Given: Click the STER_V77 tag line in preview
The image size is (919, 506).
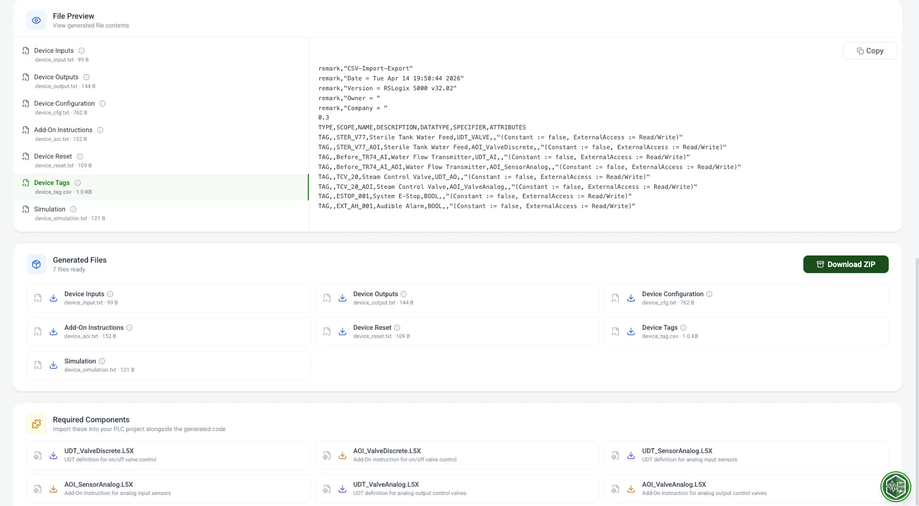Looking at the screenshot, I should click(x=501, y=138).
